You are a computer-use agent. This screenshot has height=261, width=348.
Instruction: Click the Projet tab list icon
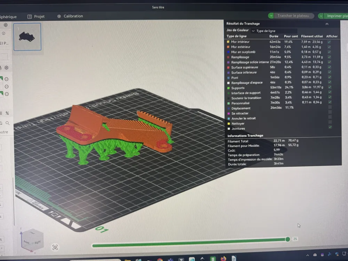tap(30, 17)
